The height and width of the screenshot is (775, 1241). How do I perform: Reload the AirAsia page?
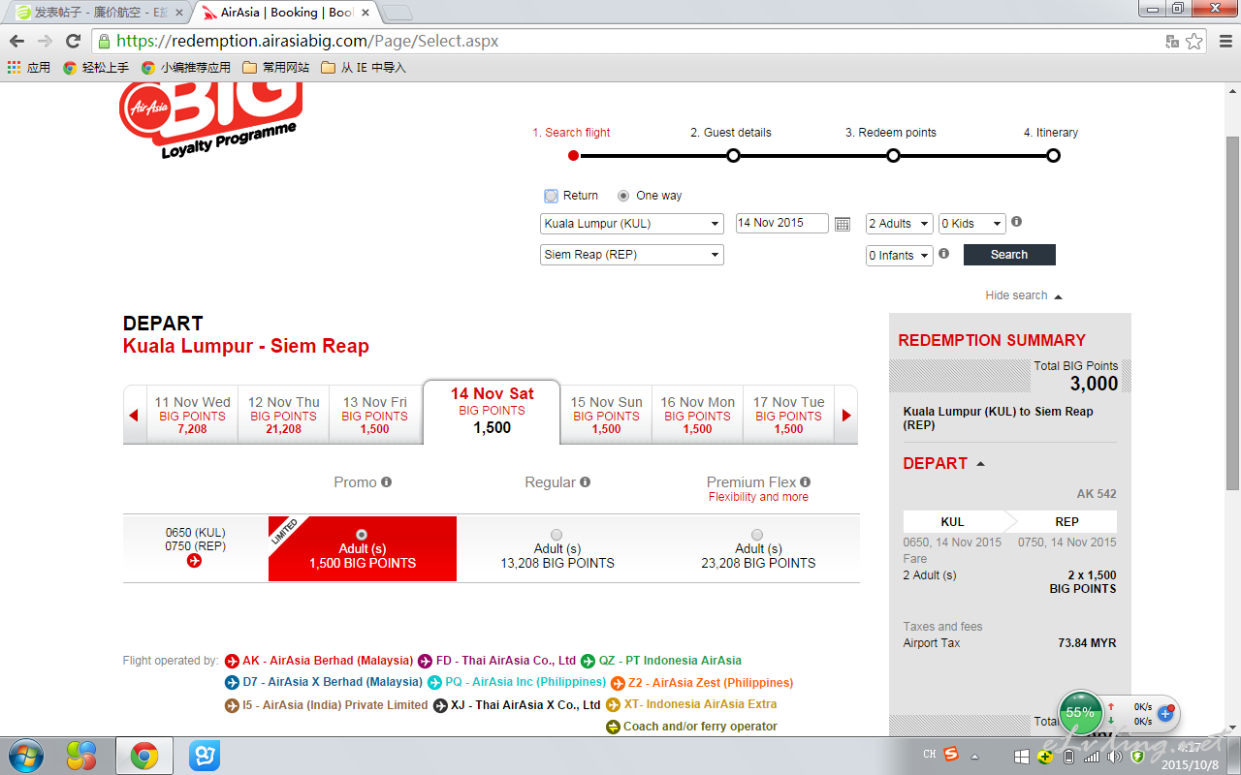point(73,42)
